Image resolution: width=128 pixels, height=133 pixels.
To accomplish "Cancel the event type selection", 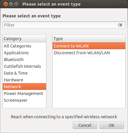I will click(85, 125).
